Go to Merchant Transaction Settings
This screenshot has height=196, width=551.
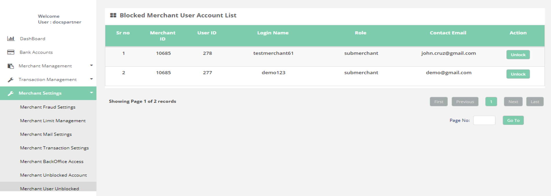point(54,148)
